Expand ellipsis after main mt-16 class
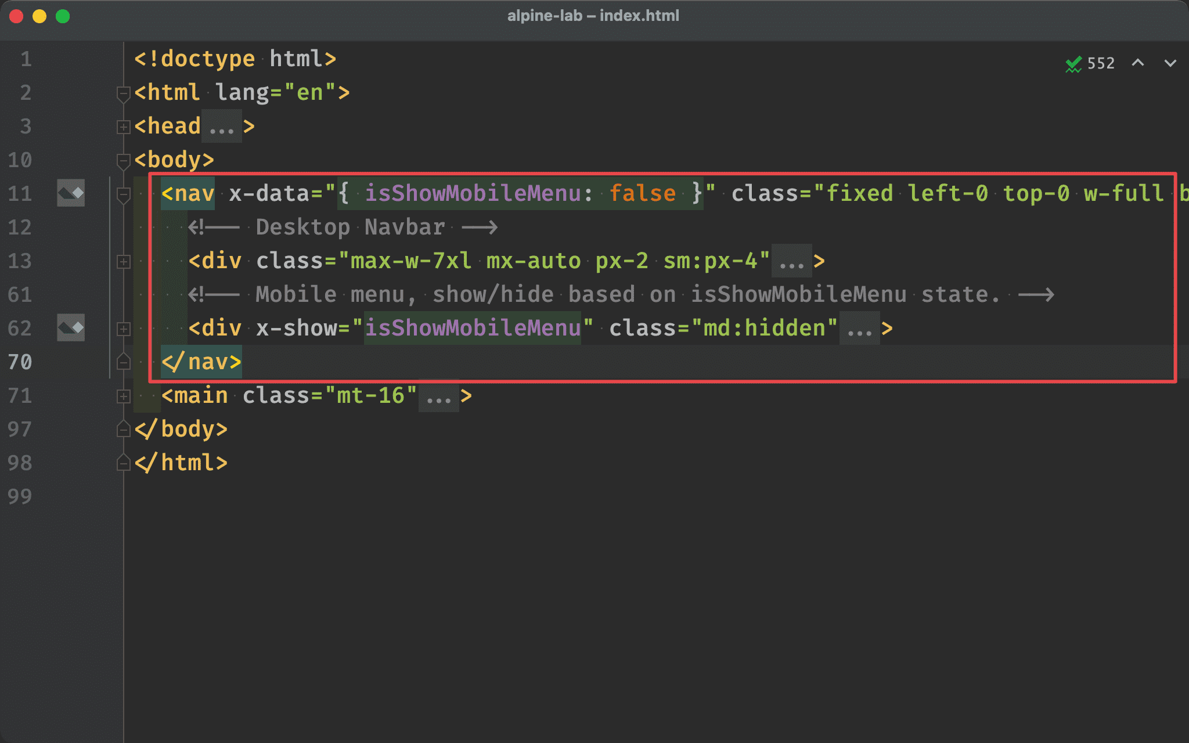This screenshot has height=743, width=1189. coord(439,396)
